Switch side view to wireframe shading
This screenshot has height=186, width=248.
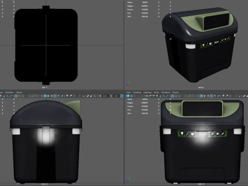tap(198, 96)
